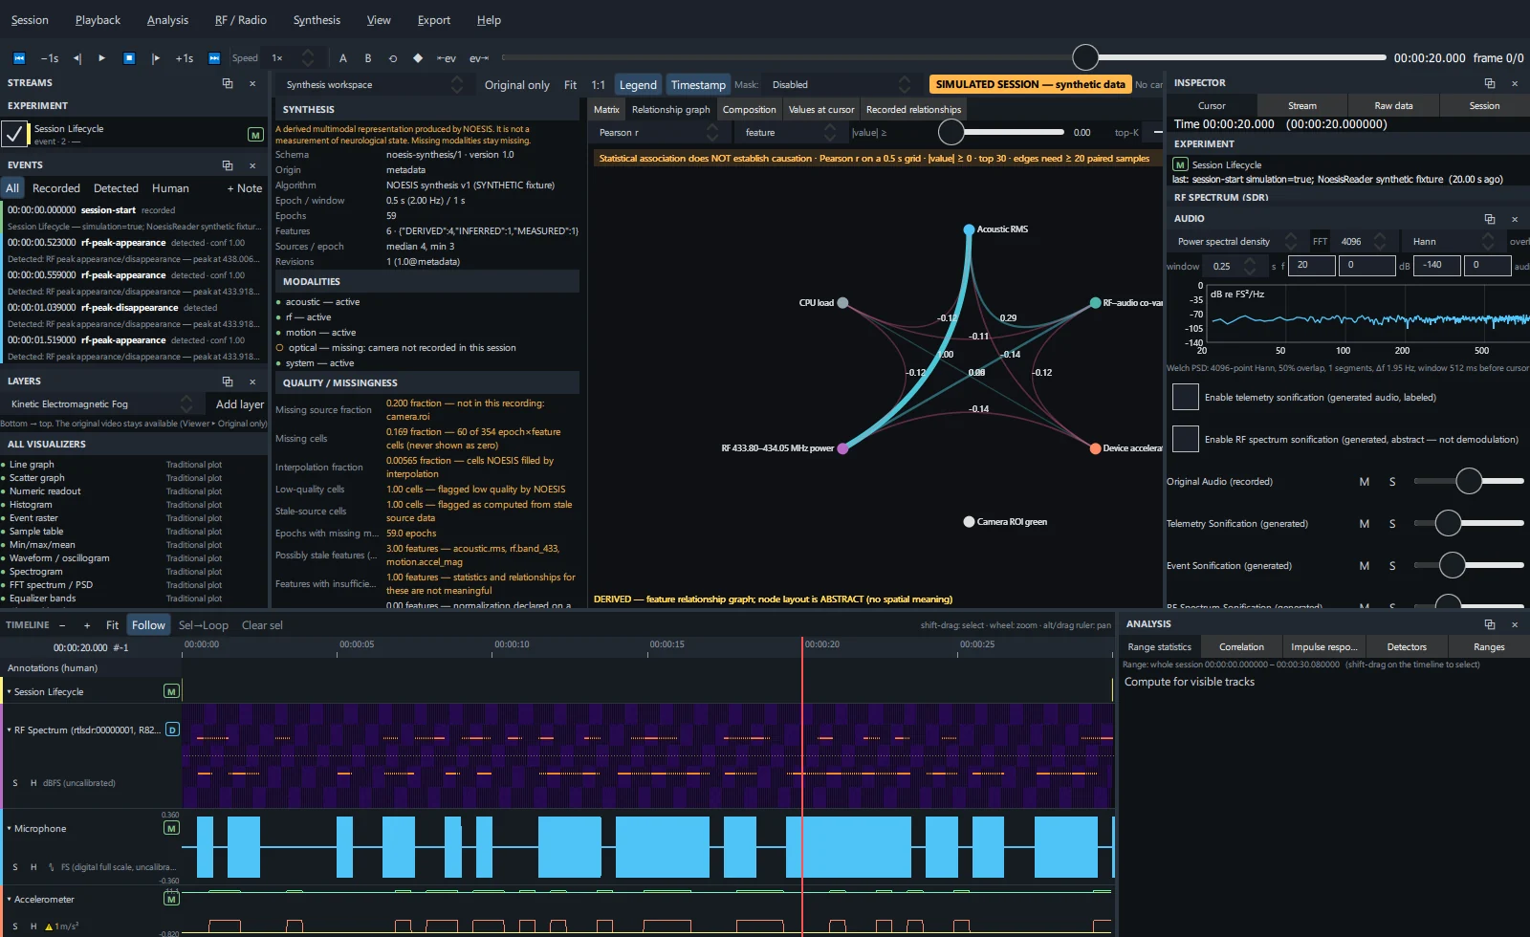
Task: Go to the previous event (←ev)
Action: (x=447, y=58)
